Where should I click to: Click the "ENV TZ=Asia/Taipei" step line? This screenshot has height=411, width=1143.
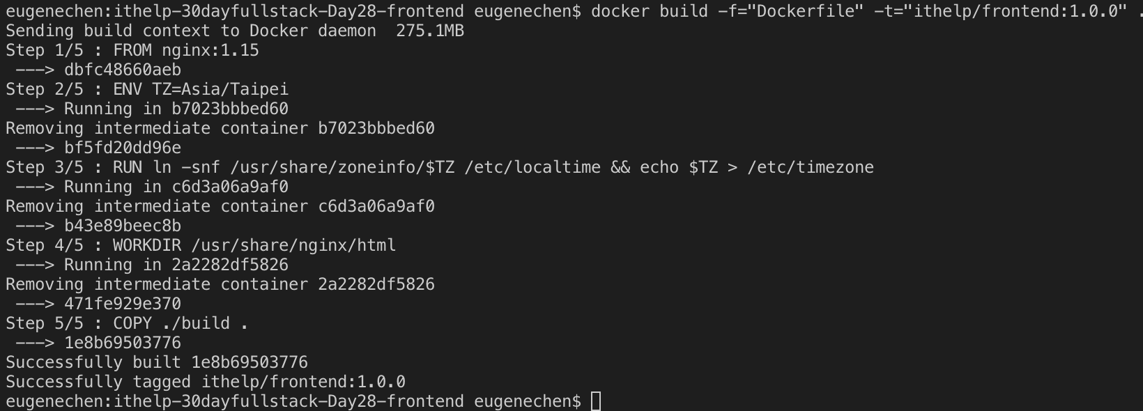coord(200,89)
